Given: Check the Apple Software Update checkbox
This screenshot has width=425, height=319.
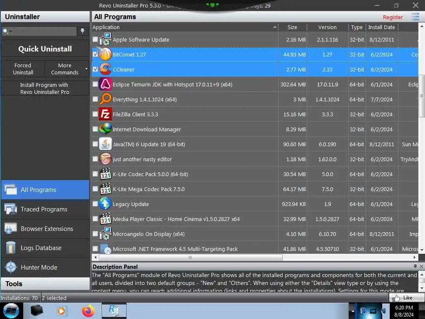Looking at the screenshot, I should (x=95, y=39).
